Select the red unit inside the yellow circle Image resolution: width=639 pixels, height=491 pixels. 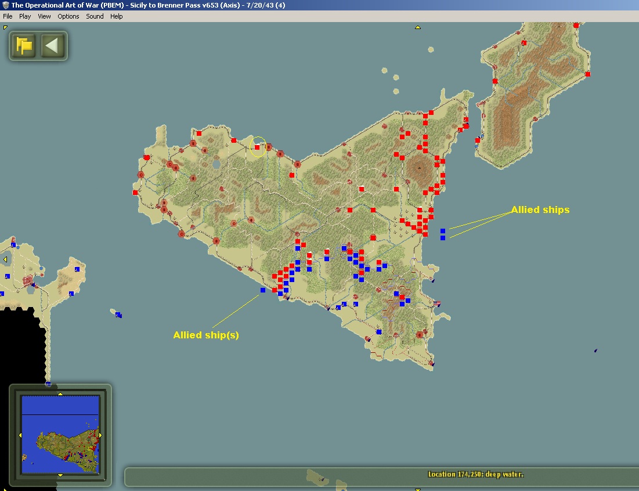[257, 147]
